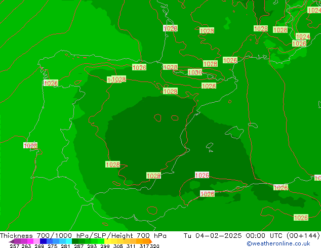Viewport: 321px width, 248px height.
Task: Click the Ibiza island outline
Action: (210, 147)
